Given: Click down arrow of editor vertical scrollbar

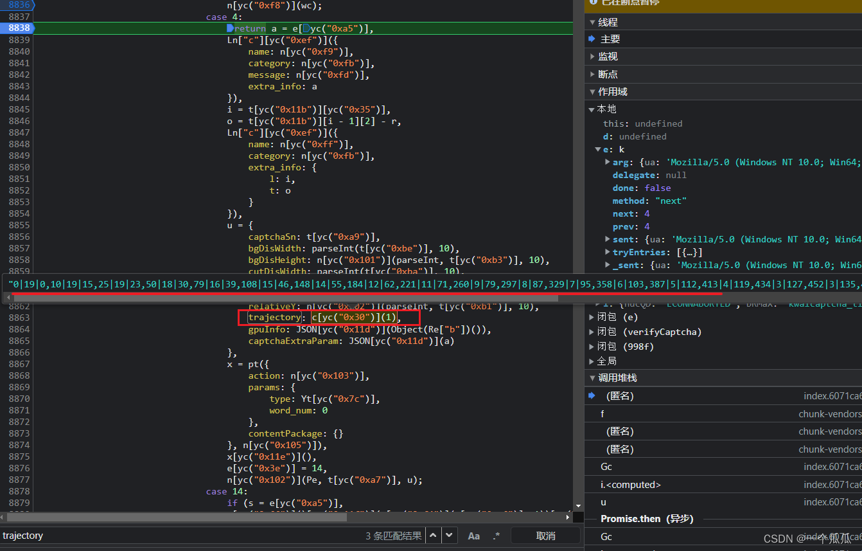Looking at the screenshot, I should click(578, 506).
